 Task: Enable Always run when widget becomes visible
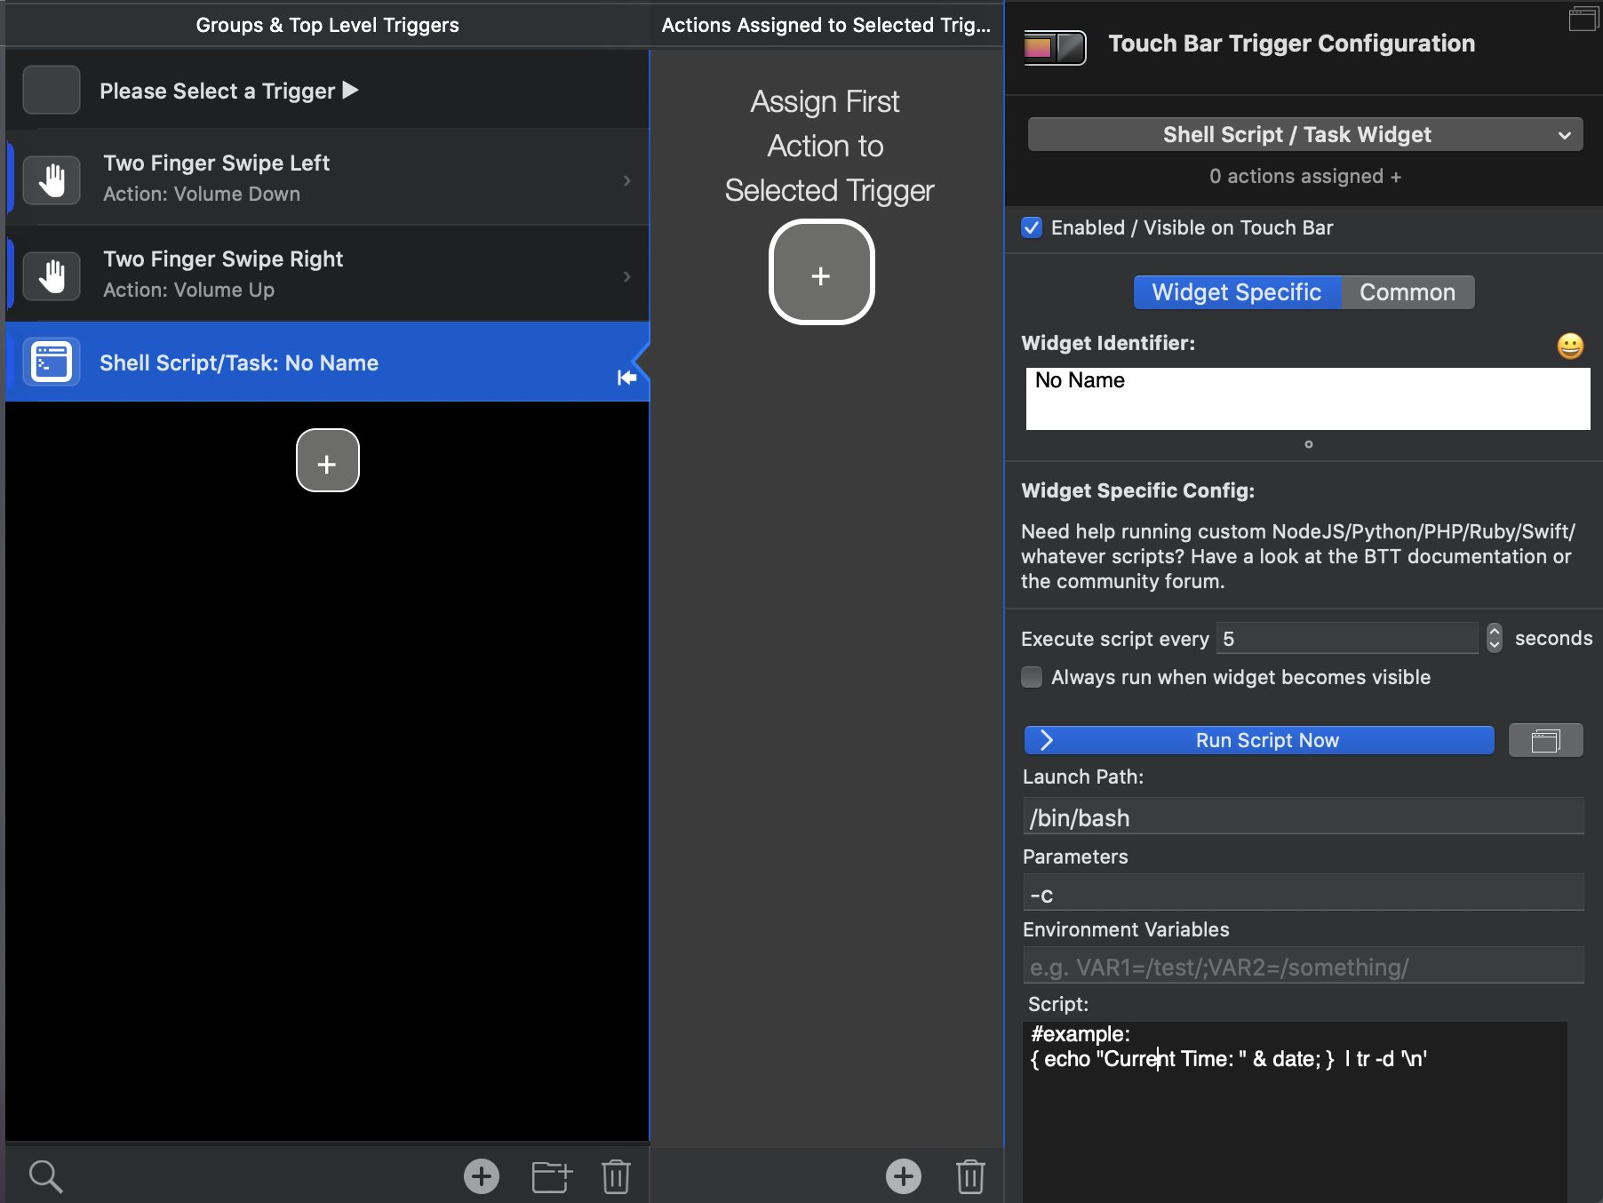pyautogui.click(x=1032, y=677)
